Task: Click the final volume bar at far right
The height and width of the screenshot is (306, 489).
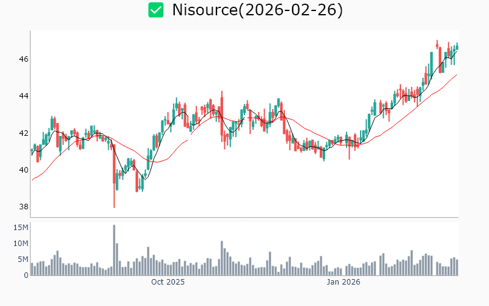Action: [x=457, y=267]
